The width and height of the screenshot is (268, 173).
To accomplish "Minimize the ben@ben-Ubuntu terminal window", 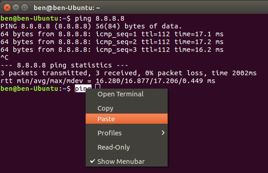I will click(x=16, y=8).
